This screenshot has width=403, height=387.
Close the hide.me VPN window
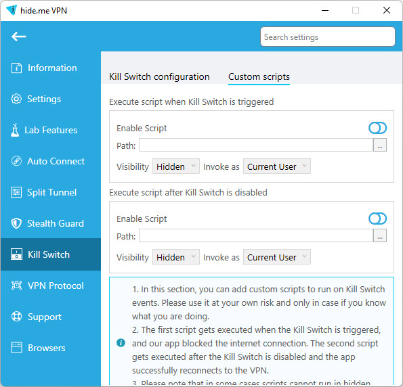coord(387,10)
